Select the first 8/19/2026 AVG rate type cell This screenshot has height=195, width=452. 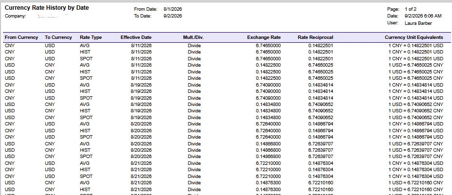tap(85, 85)
